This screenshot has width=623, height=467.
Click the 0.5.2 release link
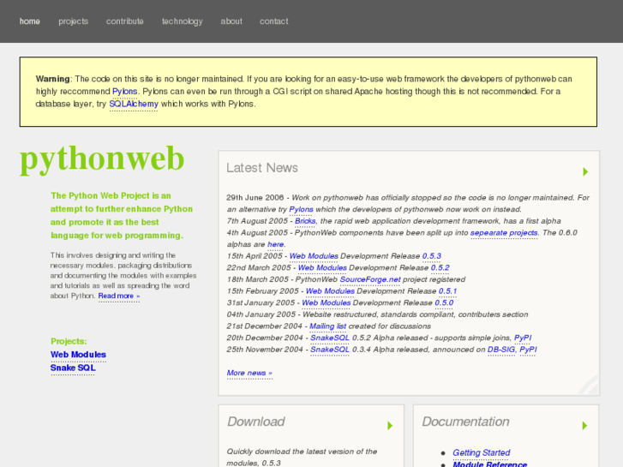tap(440, 268)
